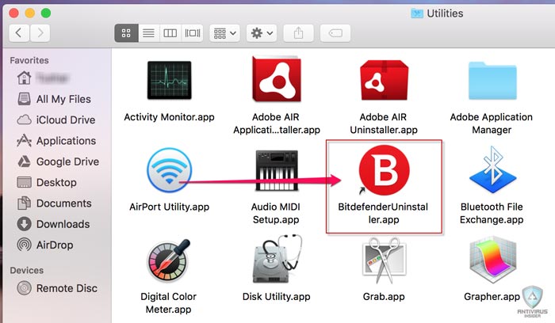
Task: Open Applications in the sidebar
Action: coord(56,141)
